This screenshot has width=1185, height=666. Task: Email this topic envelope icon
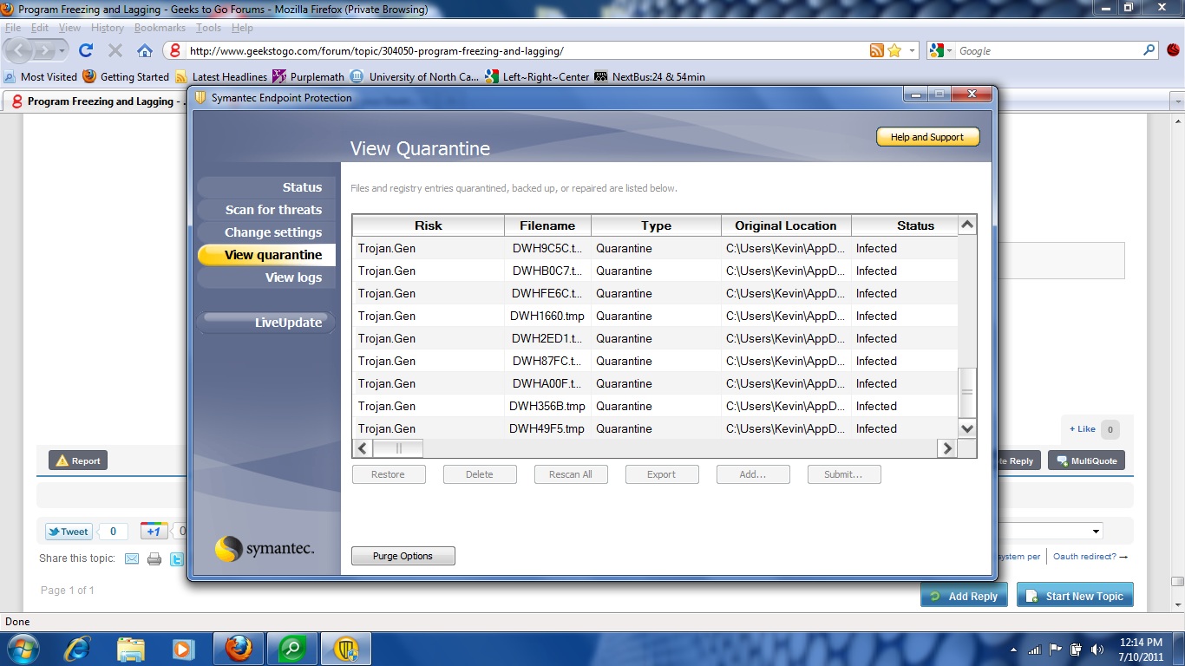coord(132,558)
